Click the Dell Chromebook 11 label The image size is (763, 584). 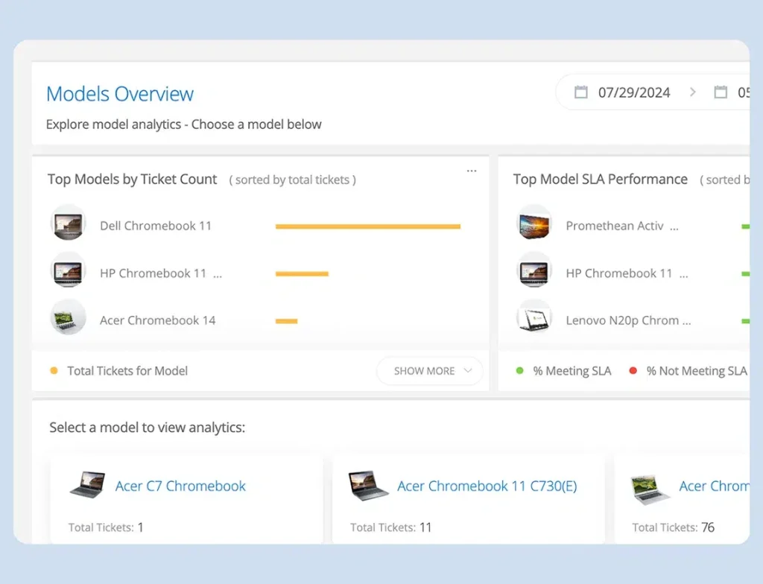tap(156, 226)
